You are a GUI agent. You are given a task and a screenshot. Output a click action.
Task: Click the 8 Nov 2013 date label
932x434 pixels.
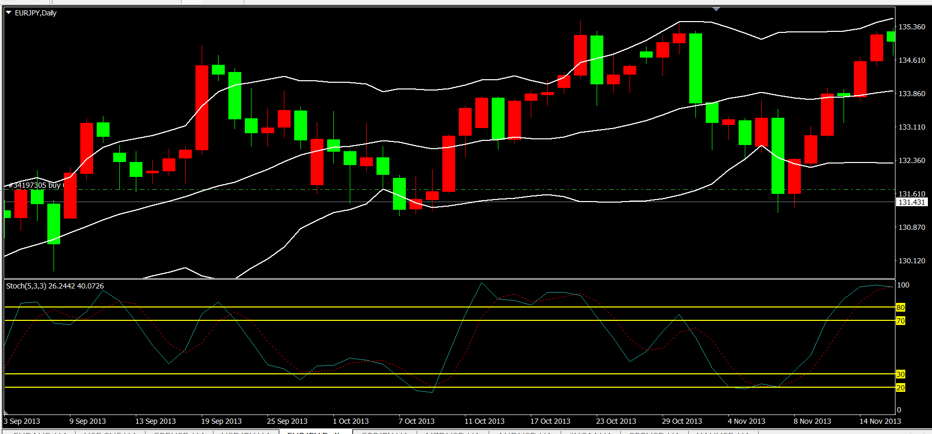point(813,421)
